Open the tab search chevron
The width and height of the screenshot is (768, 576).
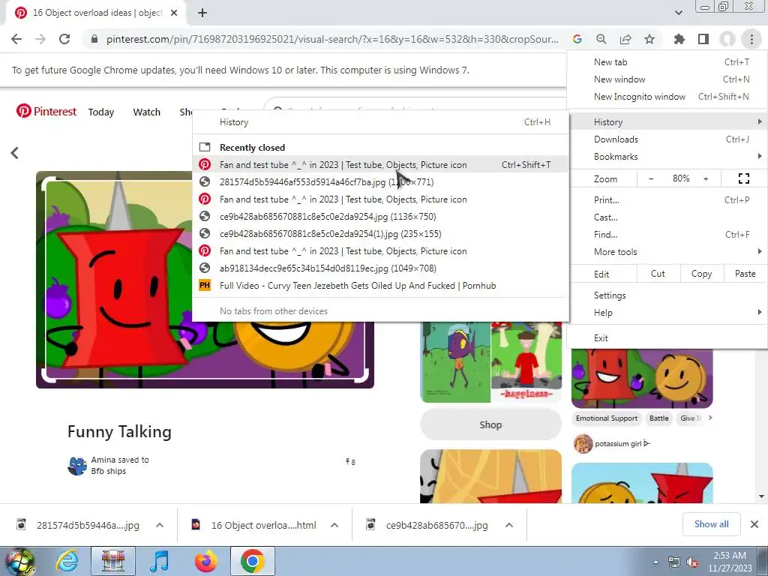point(678,13)
